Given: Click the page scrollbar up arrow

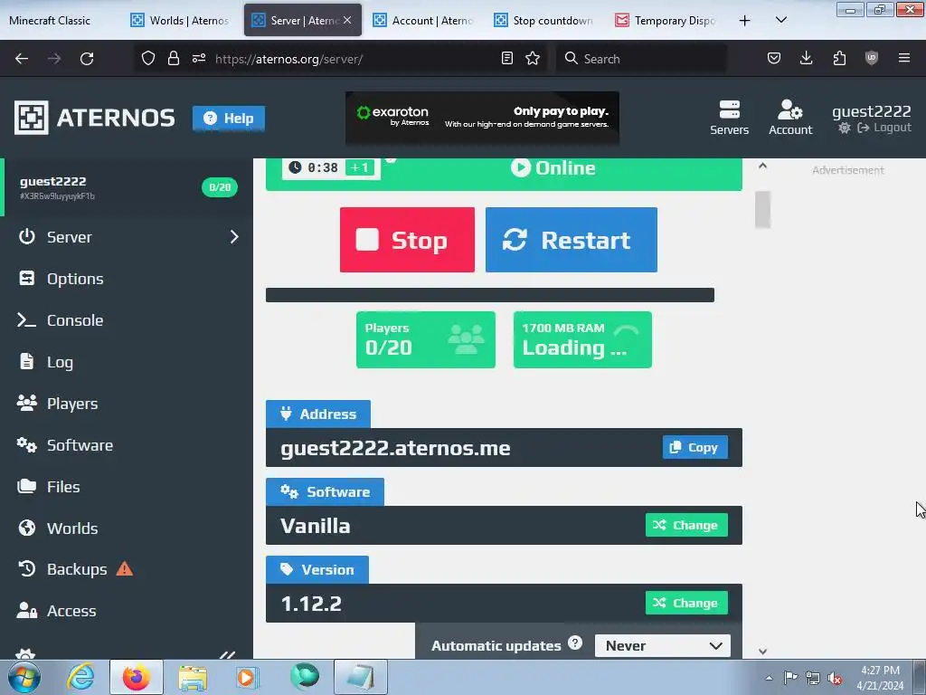Looking at the screenshot, I should click(x=762, y=167).
